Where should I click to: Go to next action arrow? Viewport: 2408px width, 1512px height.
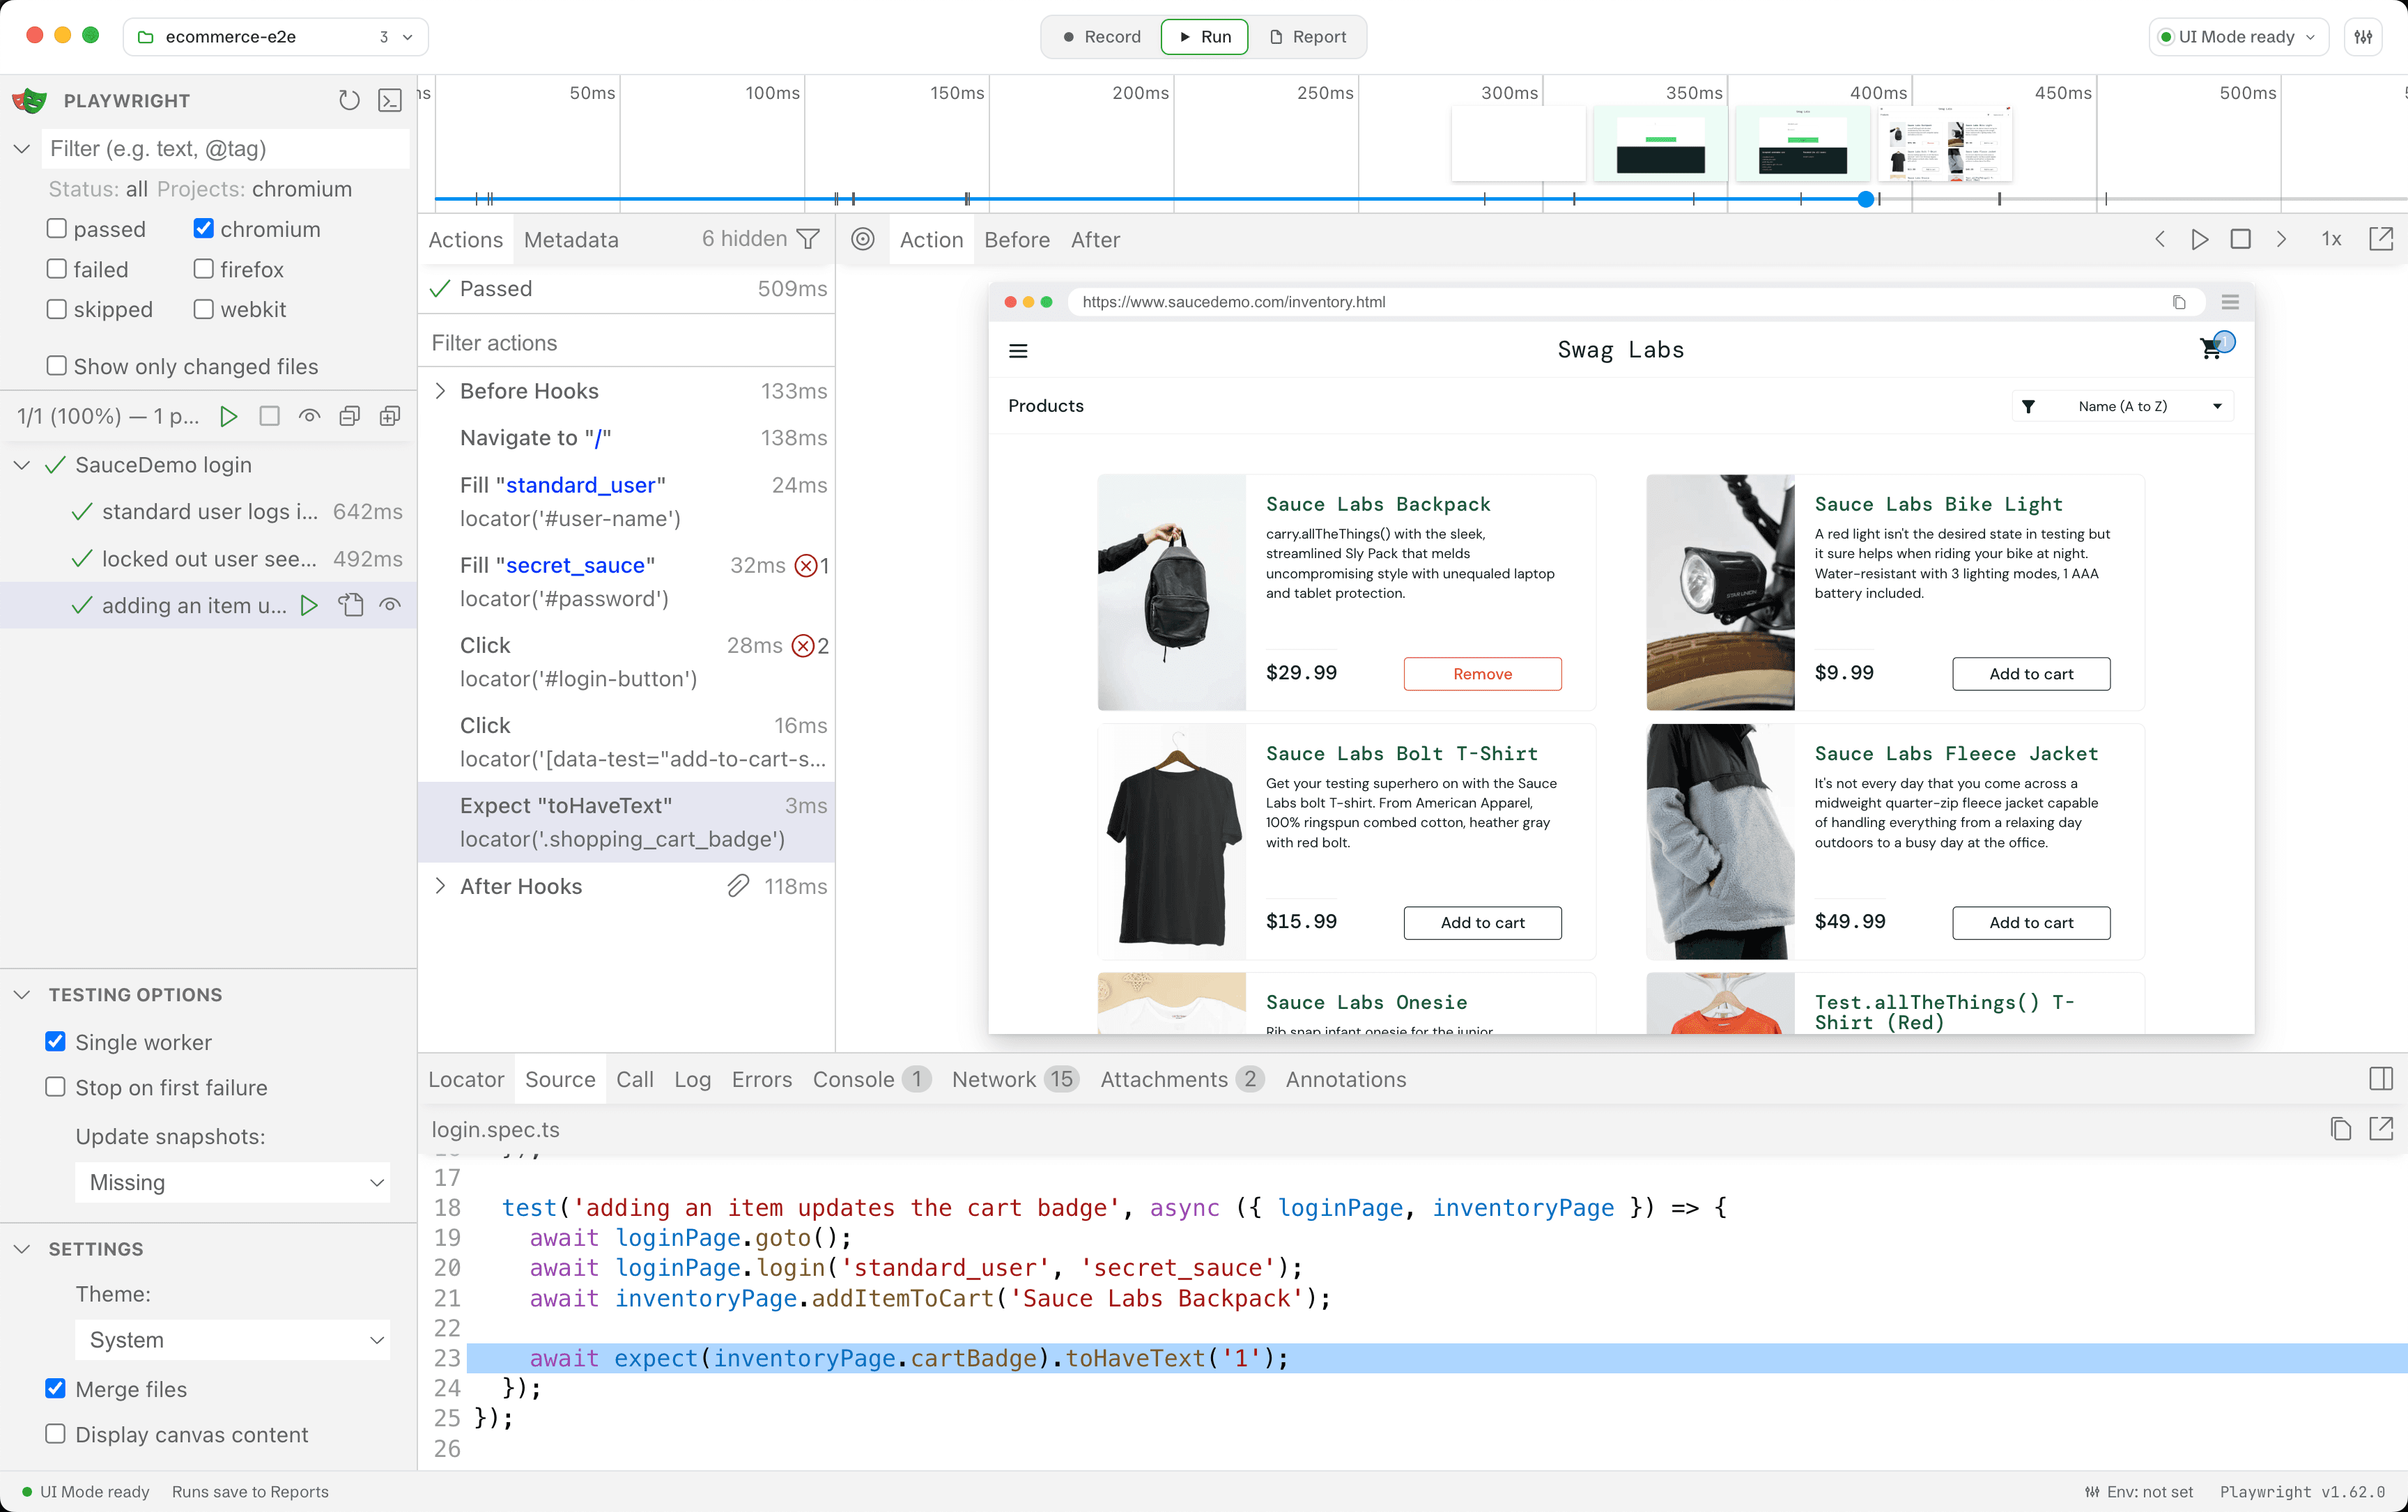(2281, 239)
